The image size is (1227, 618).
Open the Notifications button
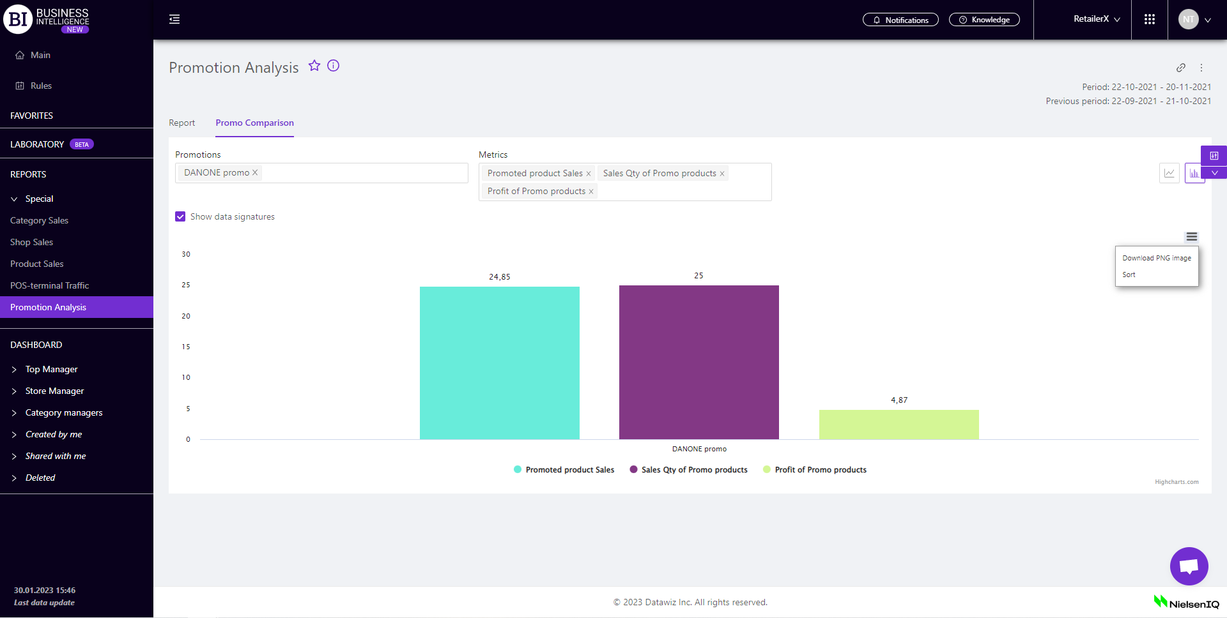(x=900, y=20)
